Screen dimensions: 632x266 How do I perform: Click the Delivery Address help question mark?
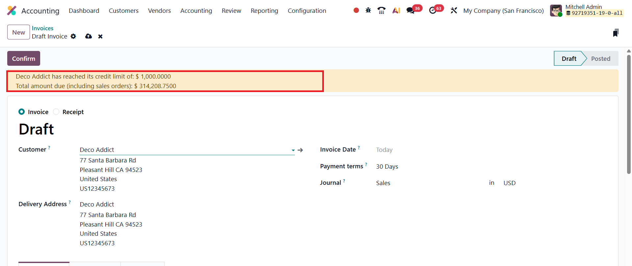click(x=69, y=202)
